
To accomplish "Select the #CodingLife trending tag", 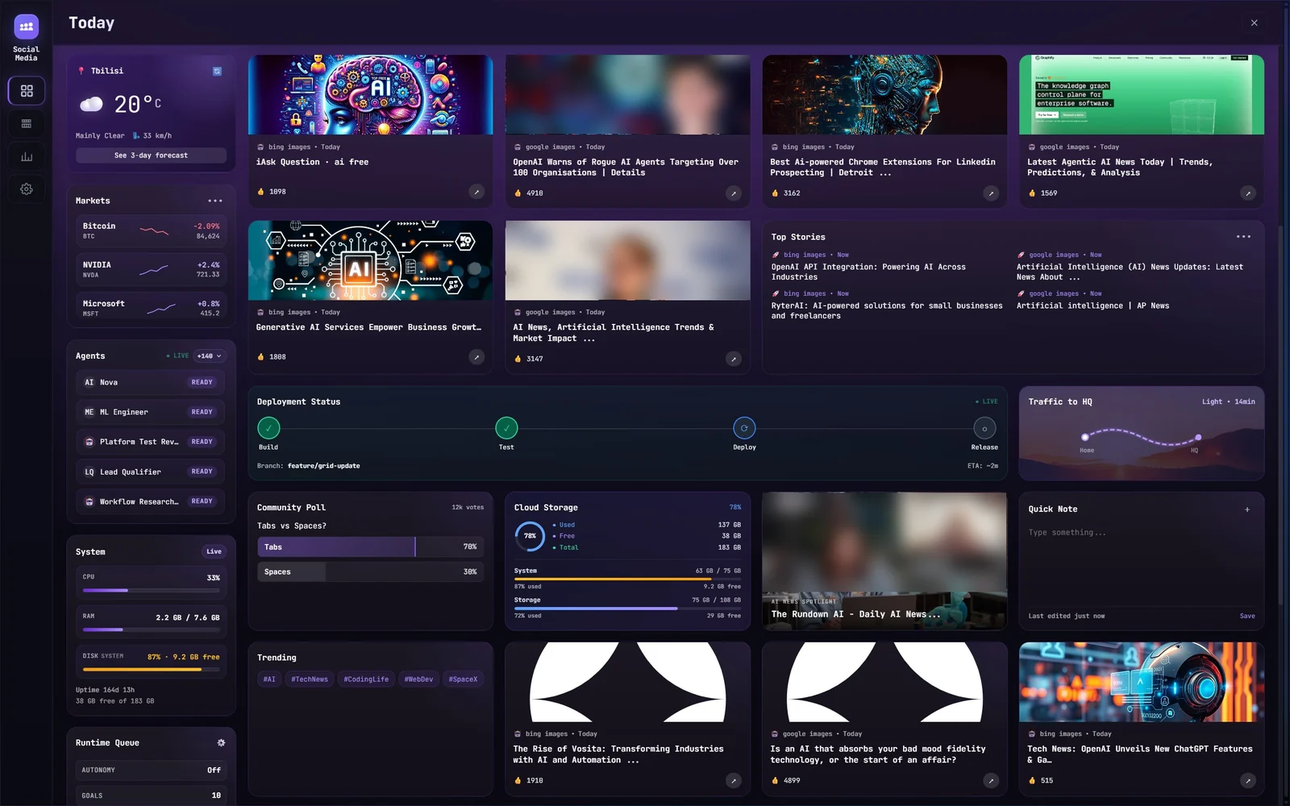I will pyautogui.click(x=366, y=679).
